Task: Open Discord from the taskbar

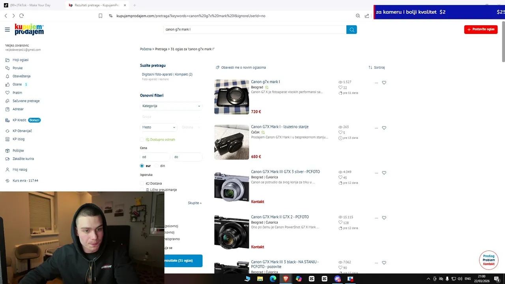Action: [x=337, y=278]
